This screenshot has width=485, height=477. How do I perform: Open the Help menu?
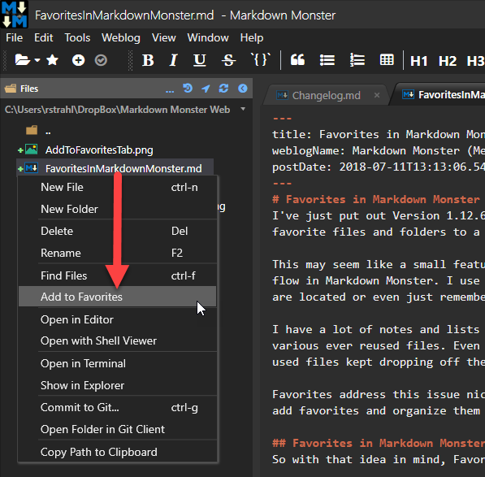tap(252, 37)
